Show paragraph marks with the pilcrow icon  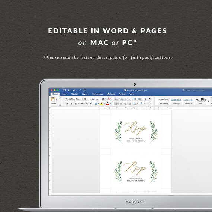tap(150, 99)
